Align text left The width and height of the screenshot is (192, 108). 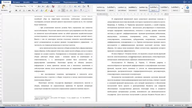[59, 10]
